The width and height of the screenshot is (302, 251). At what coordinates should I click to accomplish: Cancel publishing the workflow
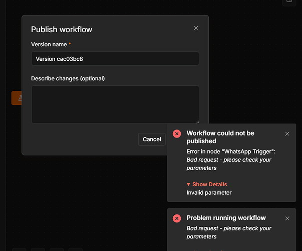coord(152,139)
